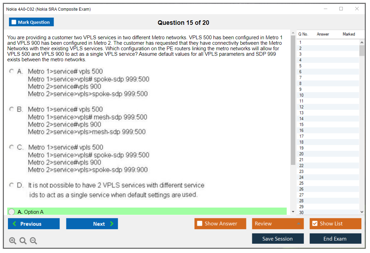Enable the Show Answer checkbox

tap(200, 224)
